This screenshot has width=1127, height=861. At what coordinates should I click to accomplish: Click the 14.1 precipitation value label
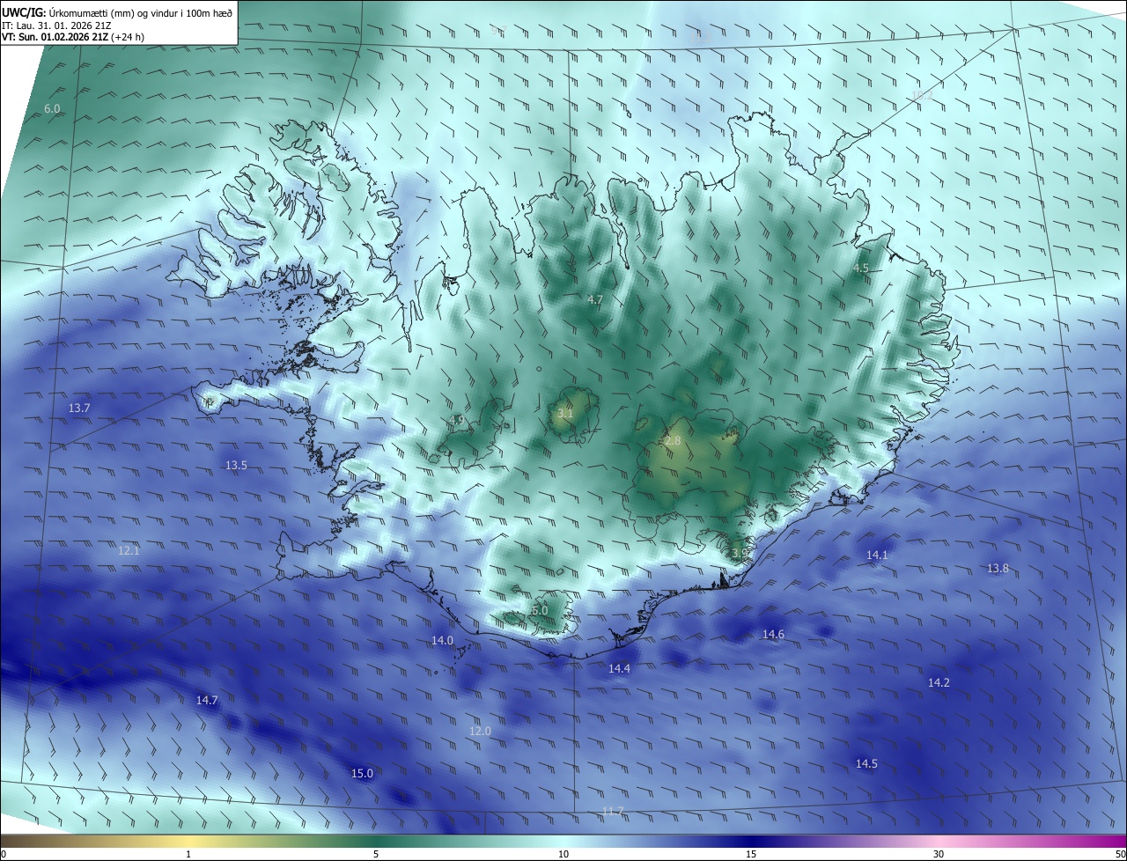tap(877, 555)
